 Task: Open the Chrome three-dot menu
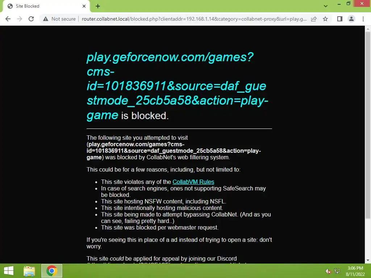click(363, 19)
